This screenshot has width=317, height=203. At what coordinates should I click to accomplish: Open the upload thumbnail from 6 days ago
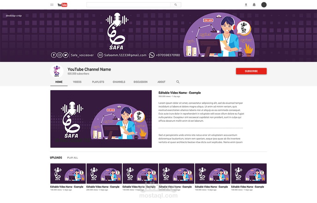coord(213,174)
